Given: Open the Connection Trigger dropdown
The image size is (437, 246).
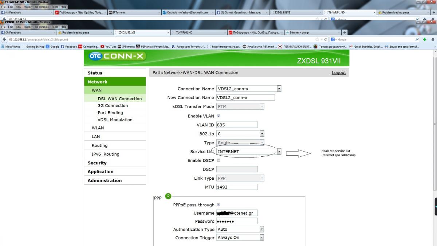Looking at the screenshot, I should tap(240, 237).
